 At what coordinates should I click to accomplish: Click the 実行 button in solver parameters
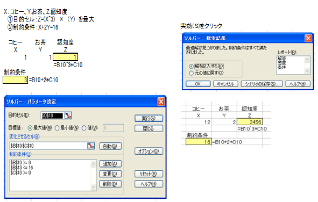point(149,118)
